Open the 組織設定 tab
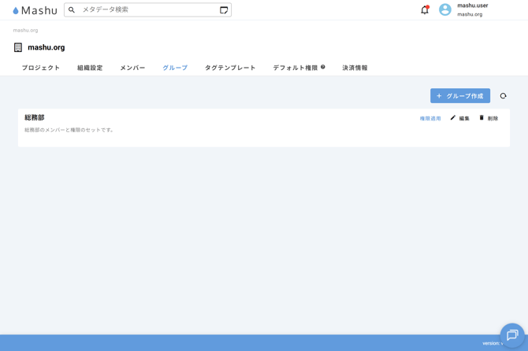 click(90, 68)
